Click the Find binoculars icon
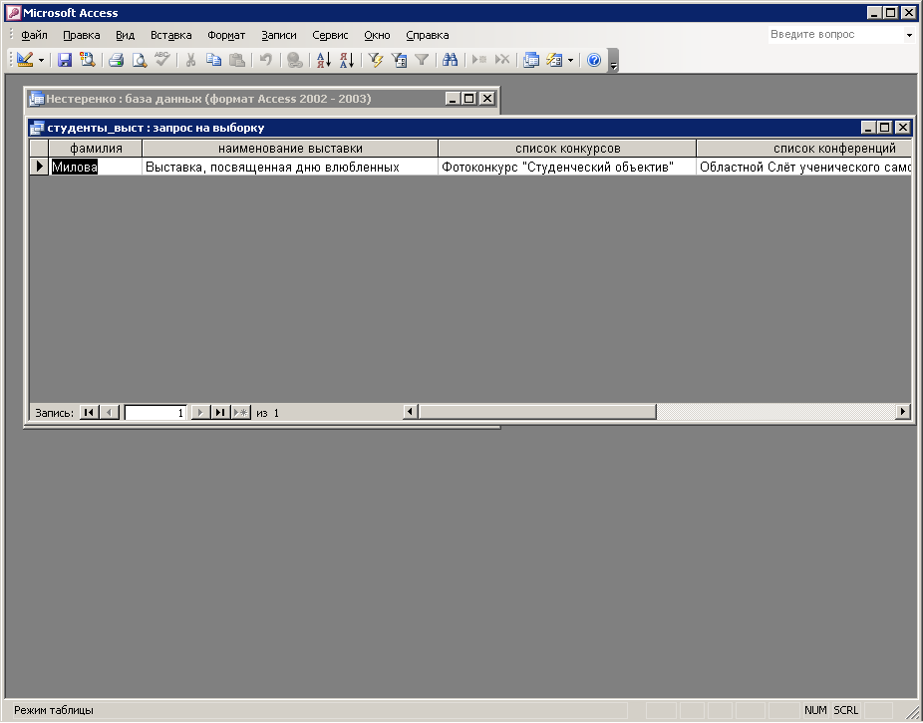Viewport: 923px width, 723px height. tap(451, 60)
